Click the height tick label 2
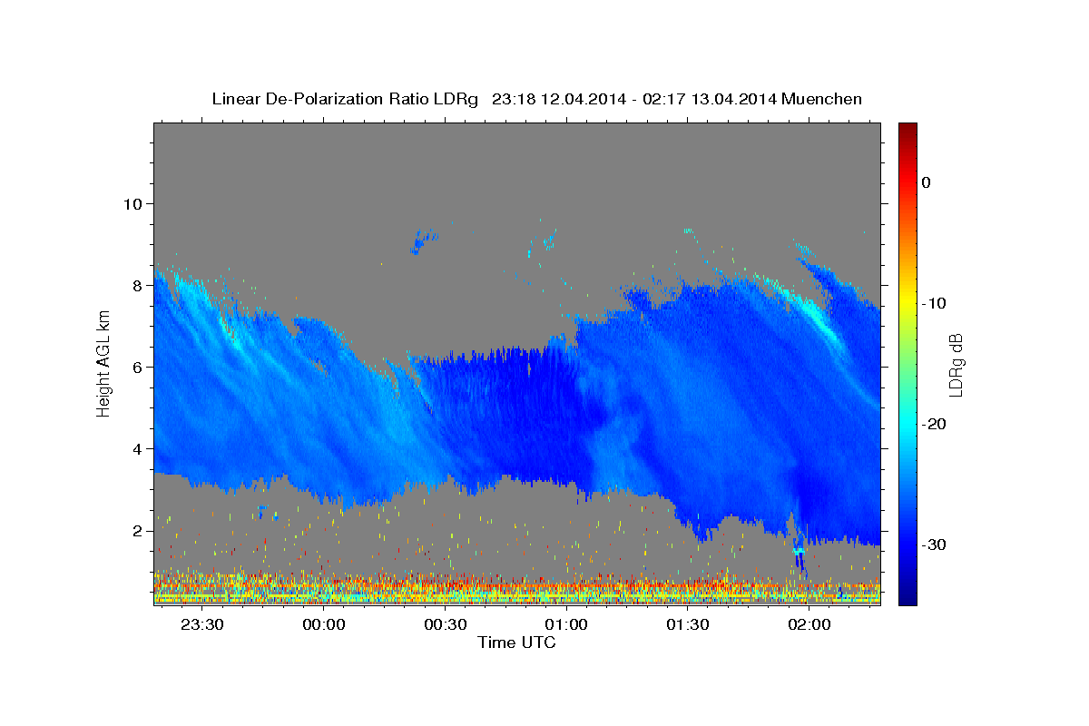 138,530
